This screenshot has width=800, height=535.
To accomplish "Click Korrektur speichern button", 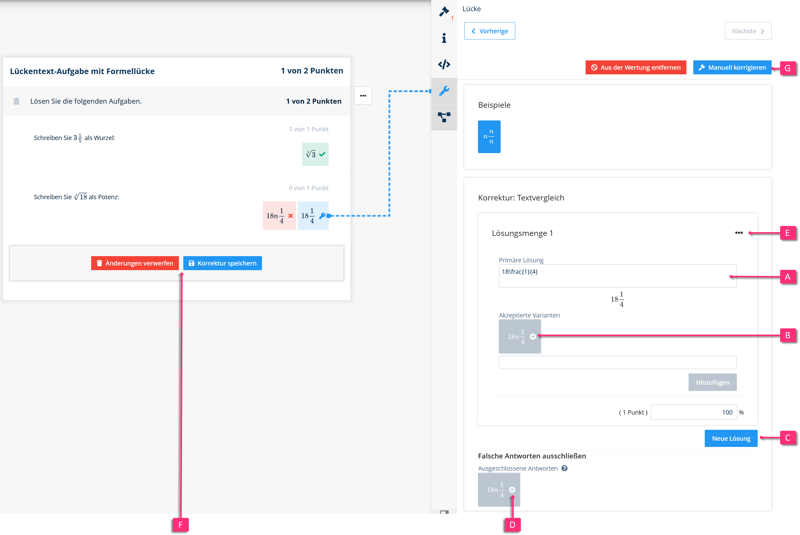I will (222, 263).
